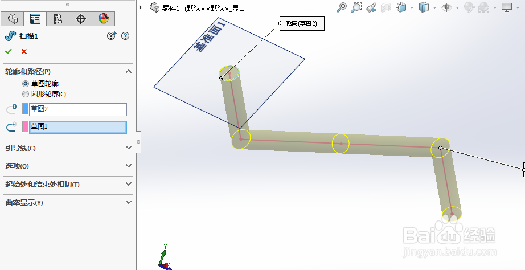Expand the 曲率显示(Y) section
Viewport: 525px width, 270px height.
click(129, 202)
